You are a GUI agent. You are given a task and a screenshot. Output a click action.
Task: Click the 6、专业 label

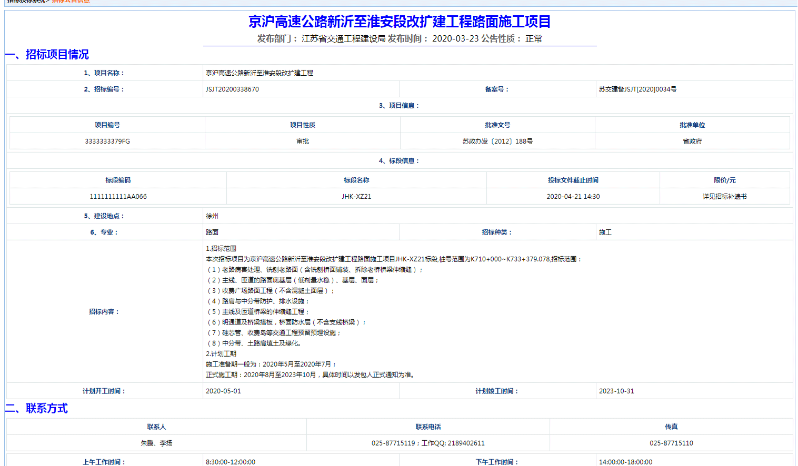(104, 232)
